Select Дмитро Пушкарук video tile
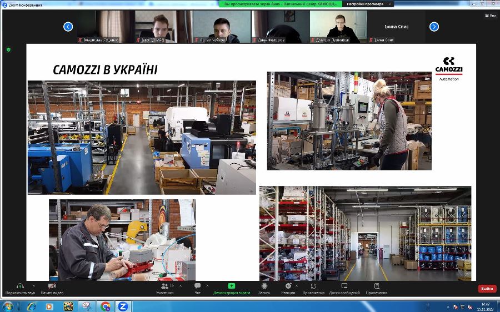 pos(339,27)
